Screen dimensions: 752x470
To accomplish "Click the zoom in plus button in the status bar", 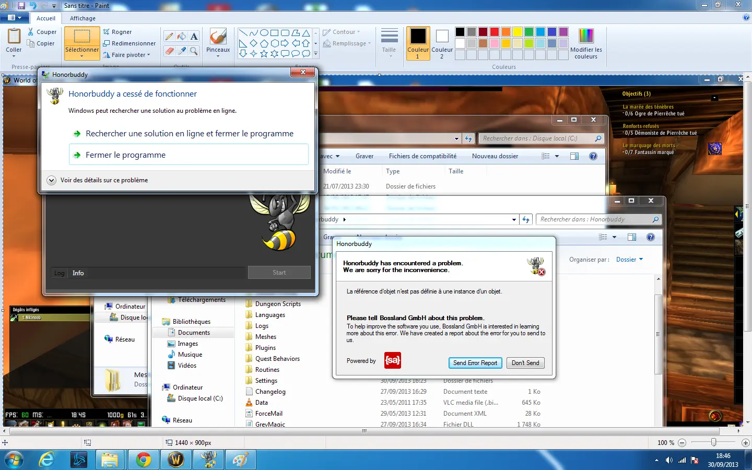I will [746, 442].
